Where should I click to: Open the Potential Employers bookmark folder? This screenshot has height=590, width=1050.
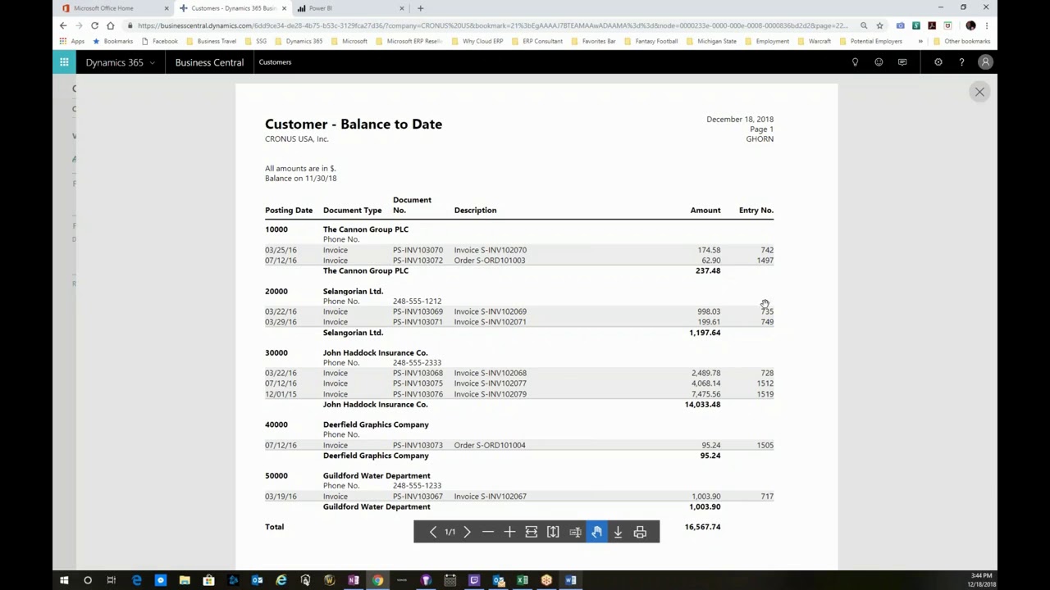(x=871, y=41)
